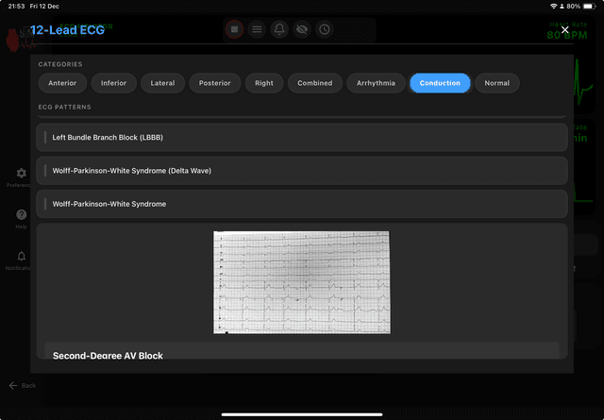Select the Inferior category
Viewport: 604px width, 420px height.
click(113, 83)
